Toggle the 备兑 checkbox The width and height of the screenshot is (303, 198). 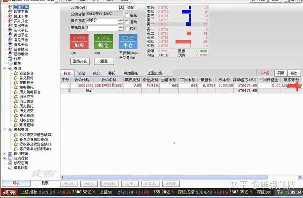pyautogui.click(x=127, y=15)
